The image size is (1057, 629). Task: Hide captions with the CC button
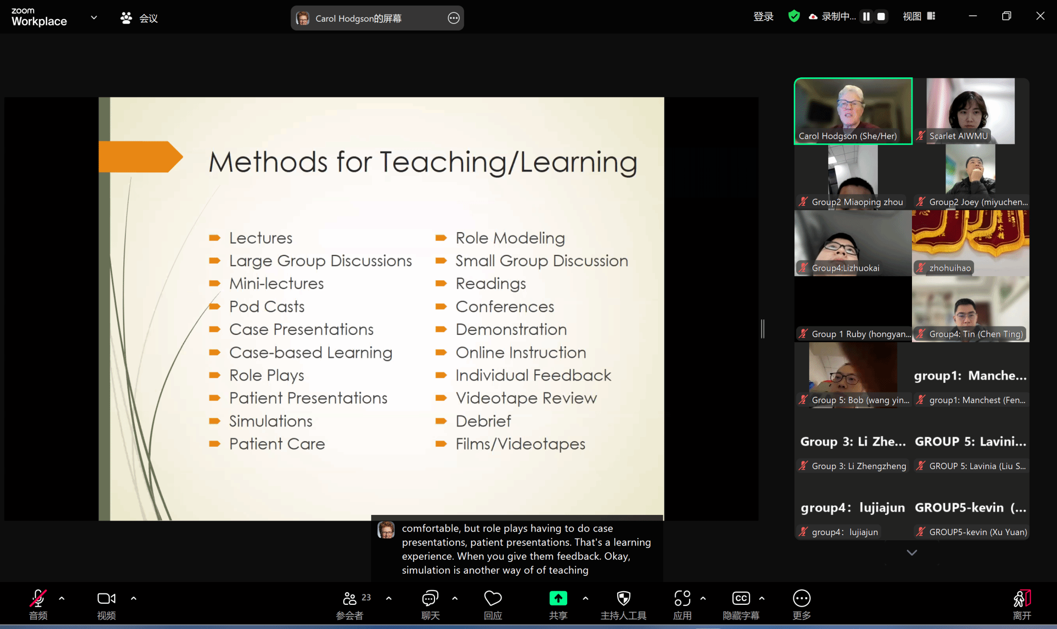[741, 599]
